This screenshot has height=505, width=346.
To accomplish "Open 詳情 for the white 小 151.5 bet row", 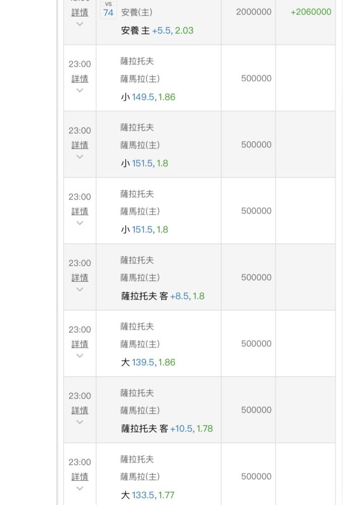I will tap(80, 211).
